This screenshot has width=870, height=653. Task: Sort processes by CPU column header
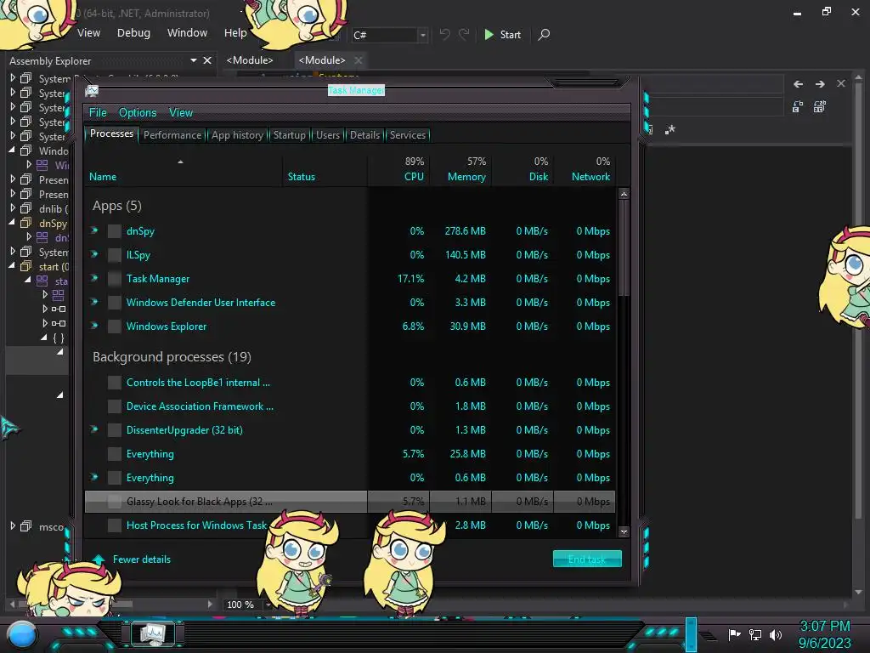tap(399, 169)
